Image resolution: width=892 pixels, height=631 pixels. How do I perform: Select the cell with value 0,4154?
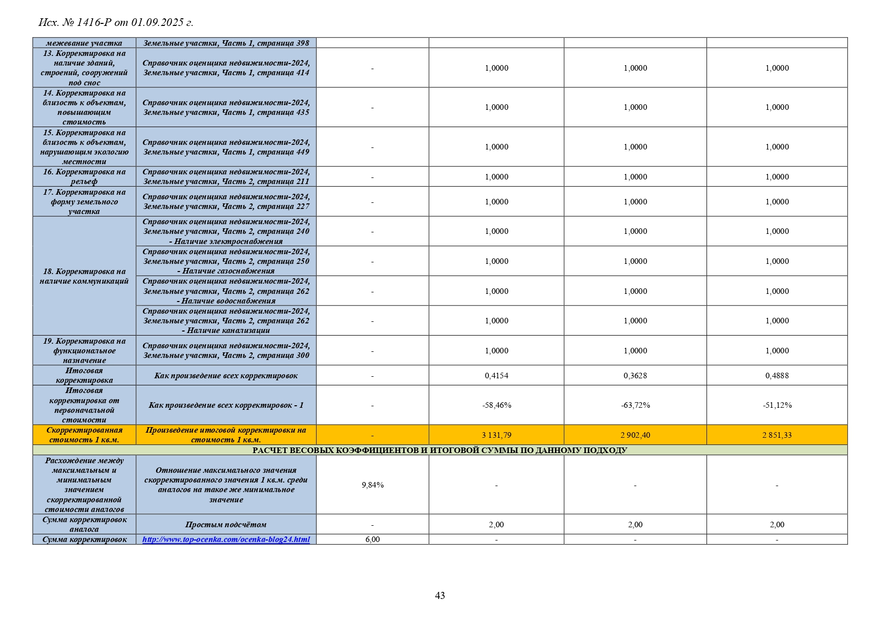[496, 376]
